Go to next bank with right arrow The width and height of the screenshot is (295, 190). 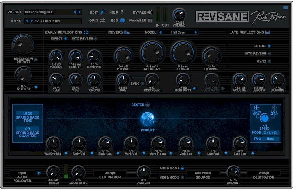coord(32,21)
